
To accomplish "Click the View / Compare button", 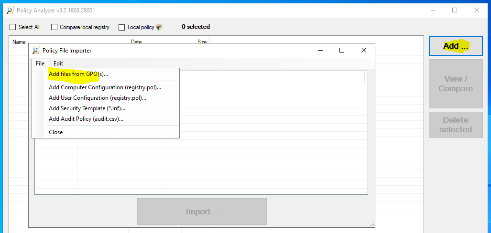I will pos(456,84).
